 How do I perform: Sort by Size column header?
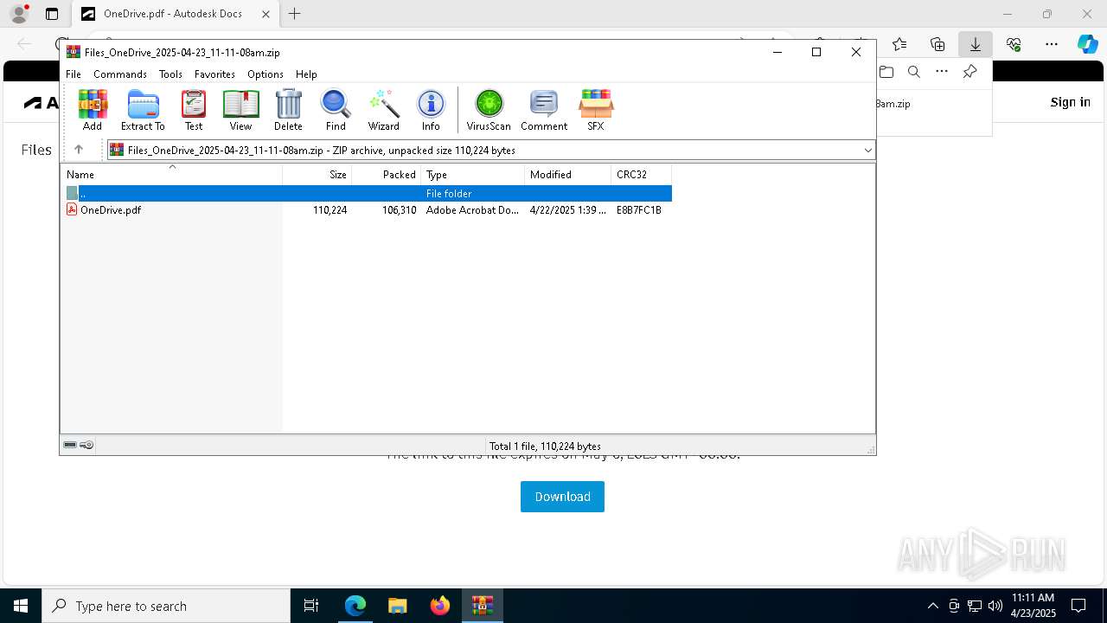317,174
